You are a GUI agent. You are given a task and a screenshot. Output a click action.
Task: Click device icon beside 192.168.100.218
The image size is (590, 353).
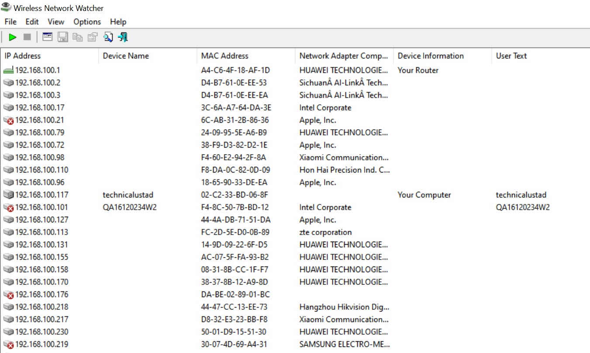tap(8, 307)
